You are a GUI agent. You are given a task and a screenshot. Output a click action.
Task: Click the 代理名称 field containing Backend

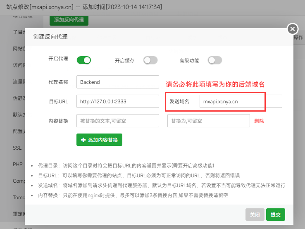pos(117,82)
